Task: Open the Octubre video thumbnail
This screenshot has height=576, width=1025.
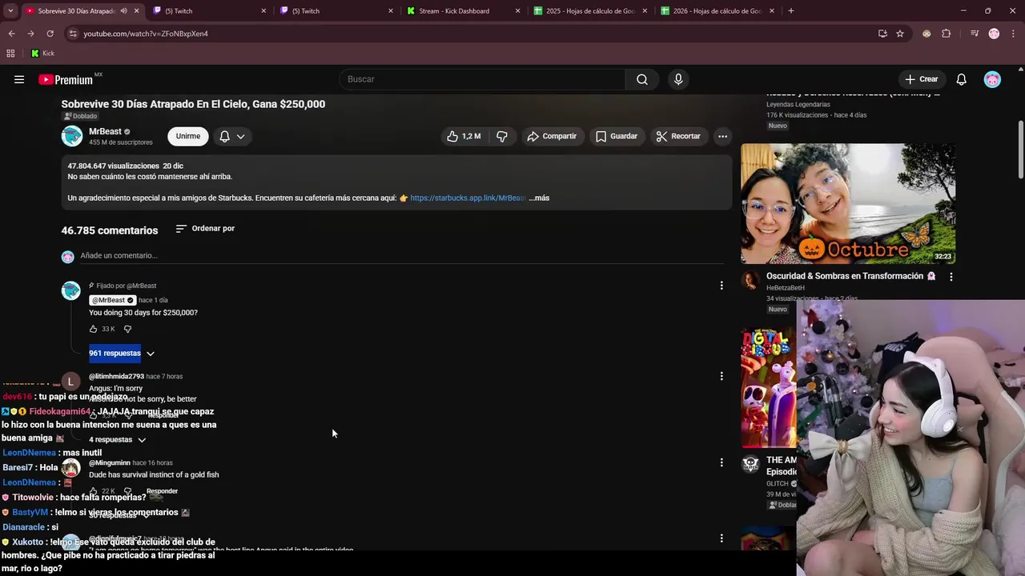Action: [x=848, y=204]
